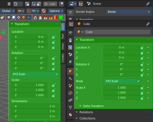
Task: Open viewport shading options arrow
Action: [29, 18]
